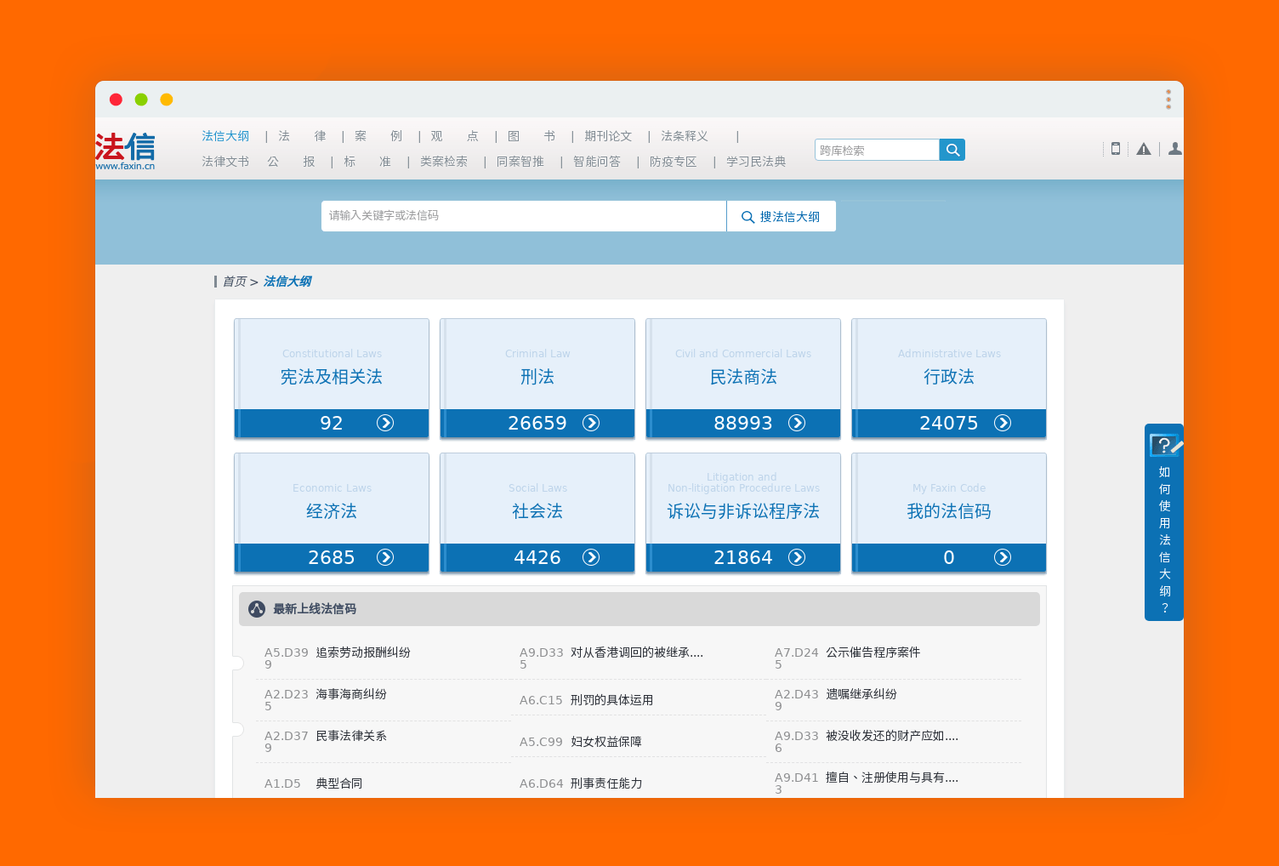This screenshot has width=1279, height=866.
Task: Click 法信大纲 breadcrumb link
Action: tap(287, 282)
